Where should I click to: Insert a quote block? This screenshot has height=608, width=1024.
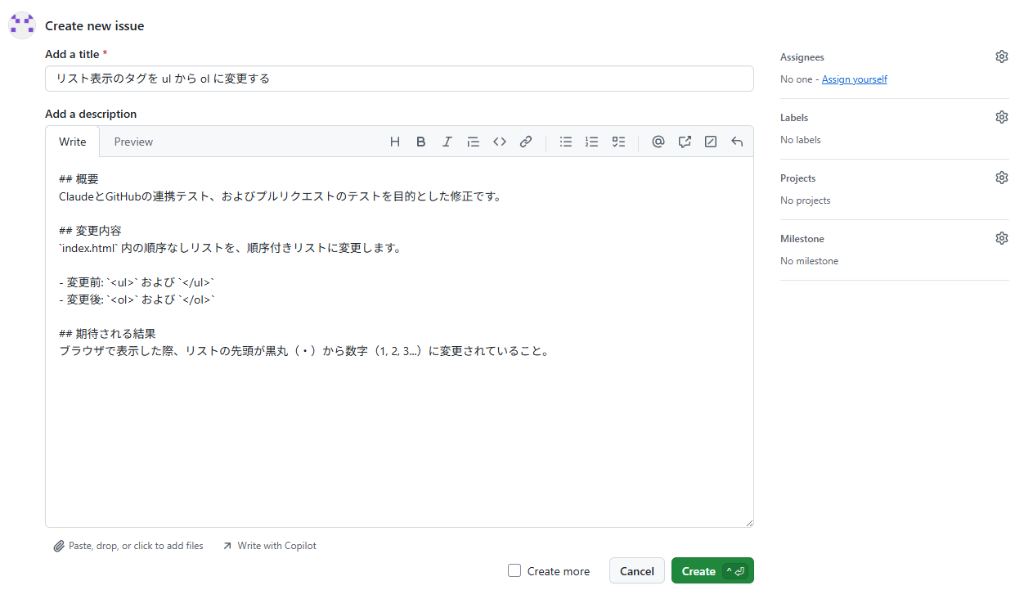pyautogui.click(x=474, y=142)
